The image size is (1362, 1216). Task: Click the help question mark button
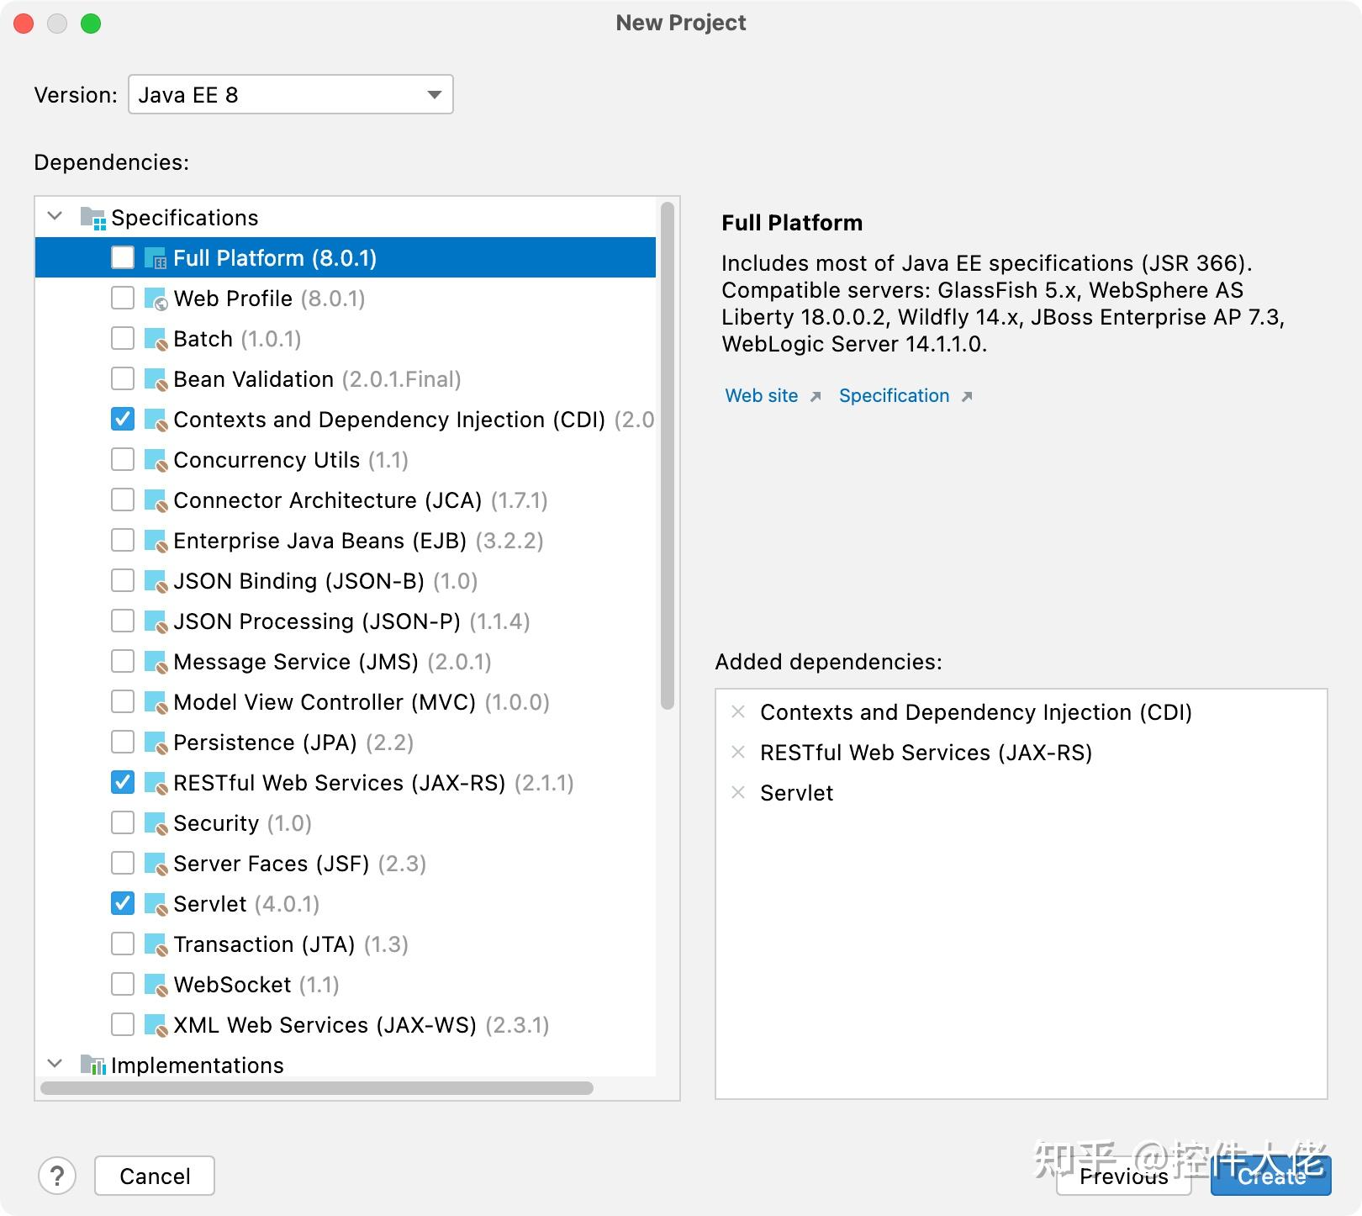(x=57, y=1176)
